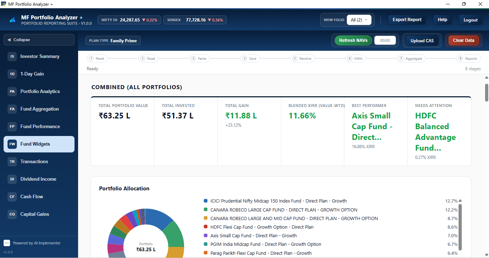Click the red Clear Data button
Viewport: 489px width, 258px height.
coord(464,40)
